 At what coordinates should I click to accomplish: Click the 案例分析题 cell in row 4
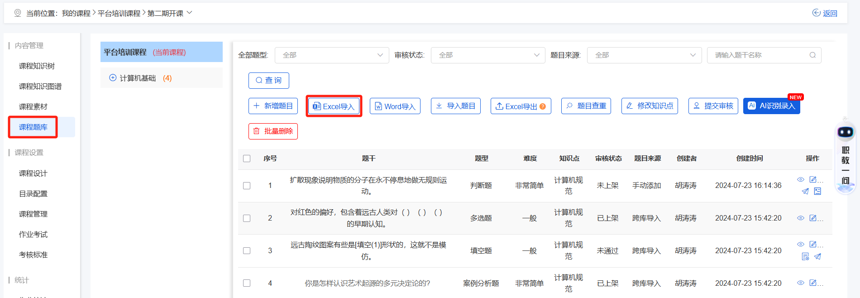[481, 284]
